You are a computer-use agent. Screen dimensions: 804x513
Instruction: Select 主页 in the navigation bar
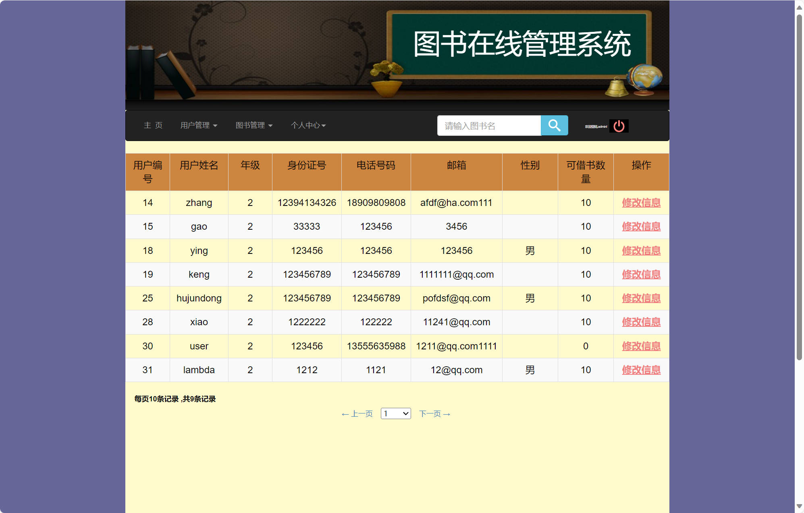[154, 125]
